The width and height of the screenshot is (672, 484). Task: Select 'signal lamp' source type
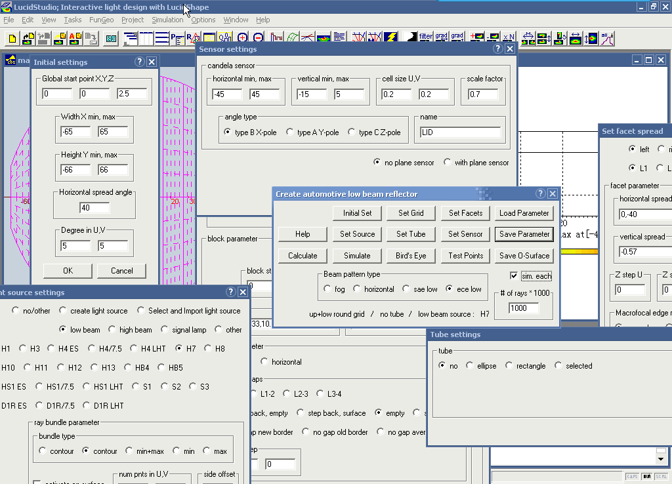coord(165,329)
